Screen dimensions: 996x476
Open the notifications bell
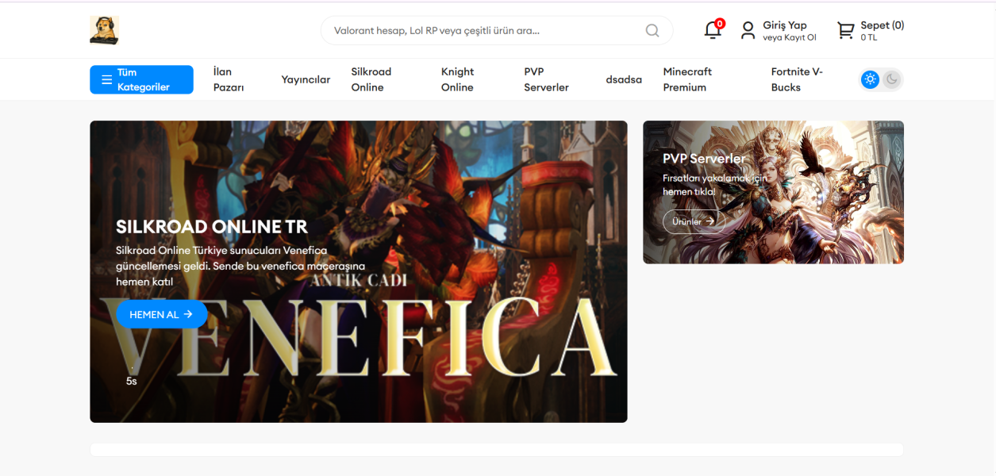pyautogui.click(x=713, y=31)
